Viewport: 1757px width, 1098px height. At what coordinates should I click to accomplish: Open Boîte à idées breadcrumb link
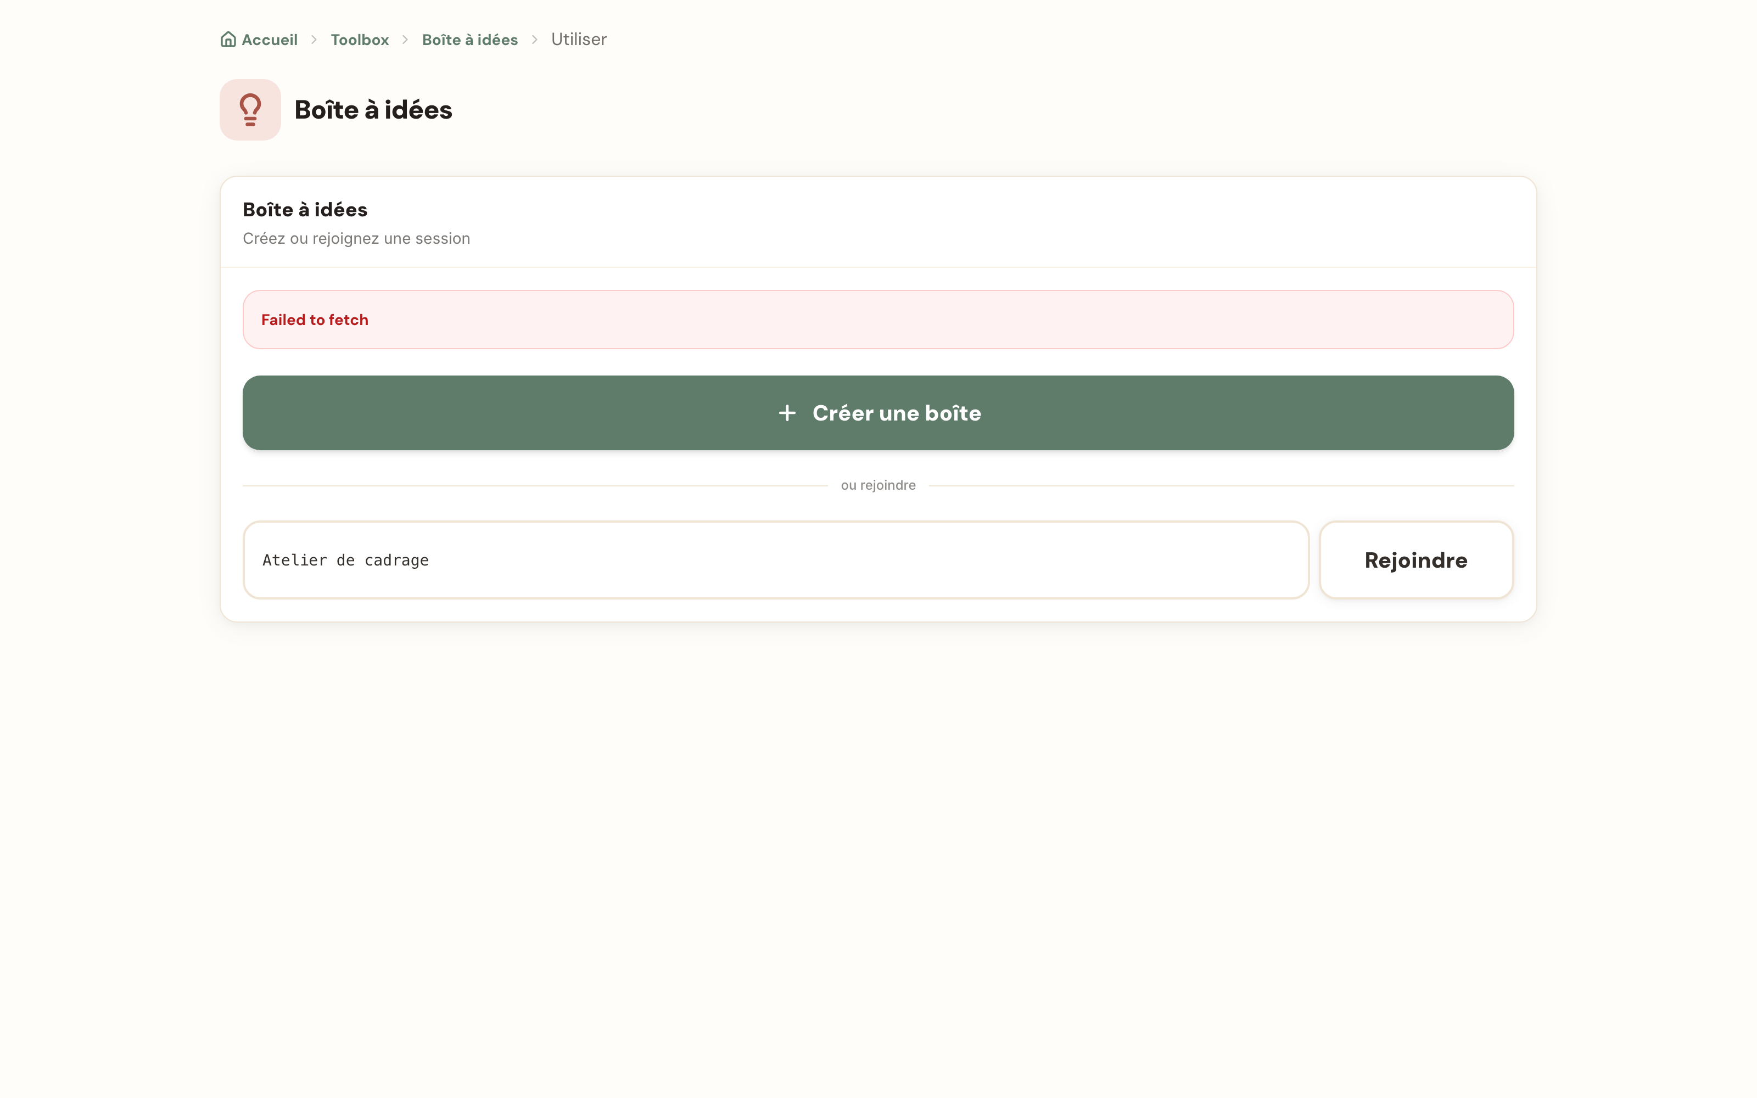[470, 40]
